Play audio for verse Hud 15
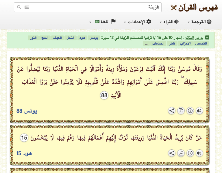The image size is (222, 173). click(199, 153)
